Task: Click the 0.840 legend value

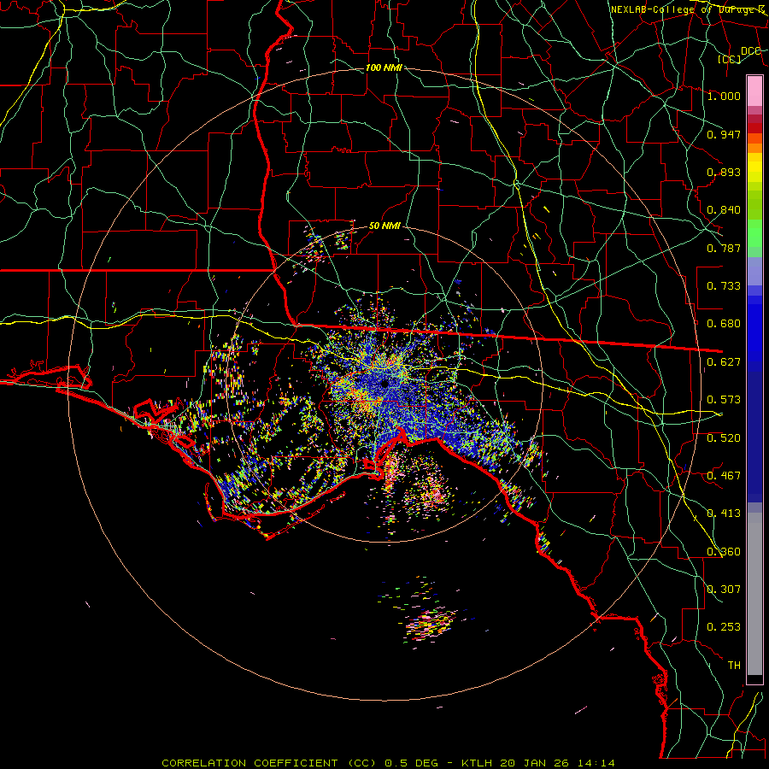Action: [724, 210]
